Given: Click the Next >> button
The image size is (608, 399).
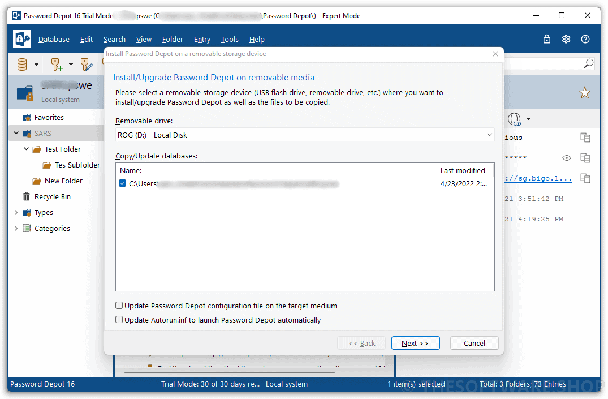Looking at the screenshot, I should point(415,343).
